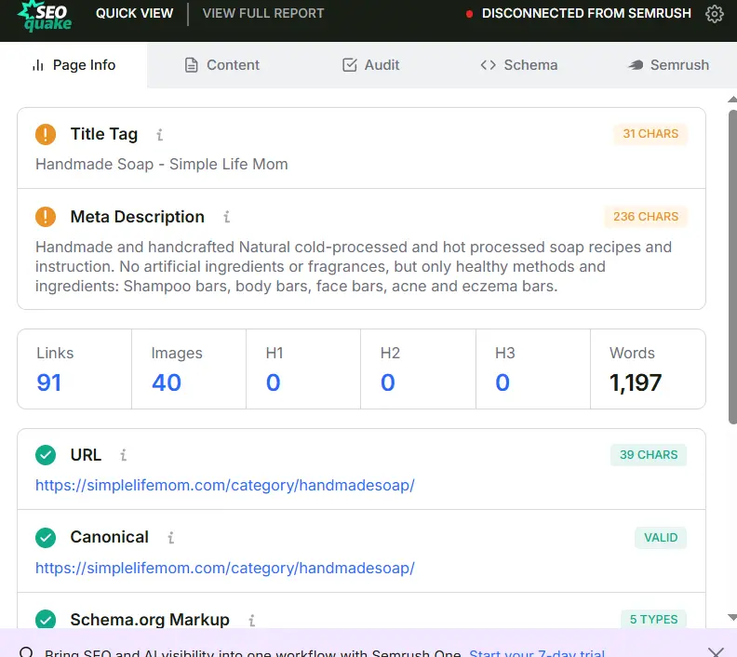Click the Links count 91
737x657 pixels.
(49, 382)
